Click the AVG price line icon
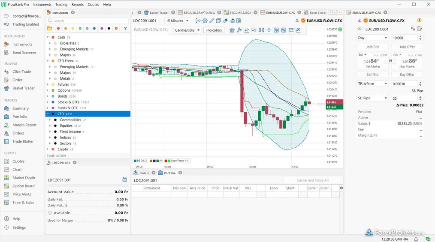The image size is (435, 242). [x=291, y=30]
